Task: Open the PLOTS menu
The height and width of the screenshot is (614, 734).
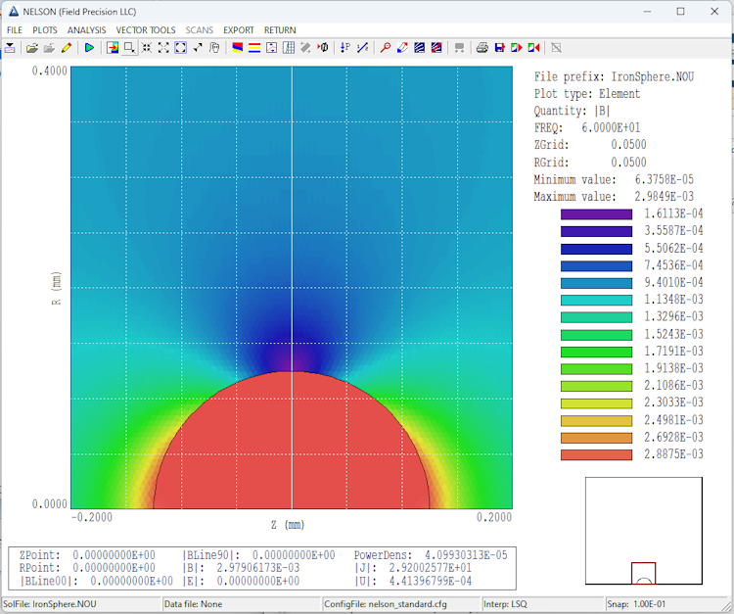Action: click(x=45, y=30)
